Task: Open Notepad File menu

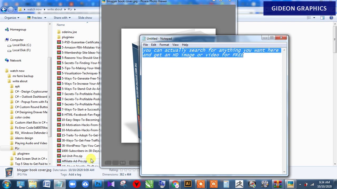Action: 145,45
